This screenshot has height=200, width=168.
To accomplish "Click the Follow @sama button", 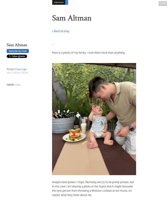I will (x=17, y=56).
